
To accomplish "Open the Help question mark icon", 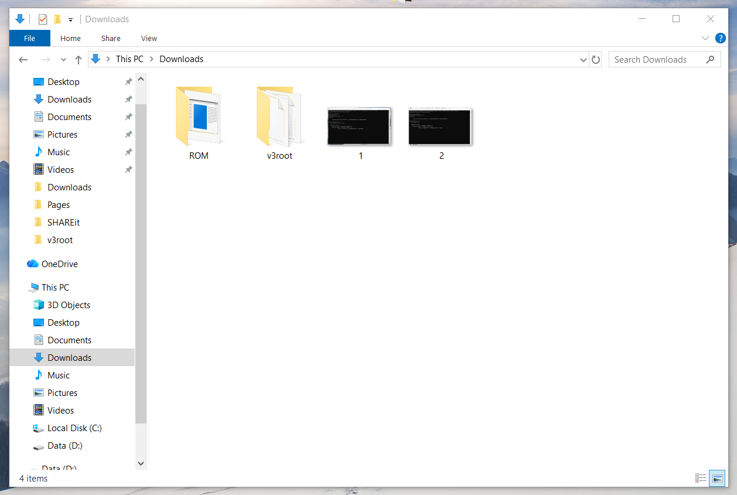I will (721, 38).
